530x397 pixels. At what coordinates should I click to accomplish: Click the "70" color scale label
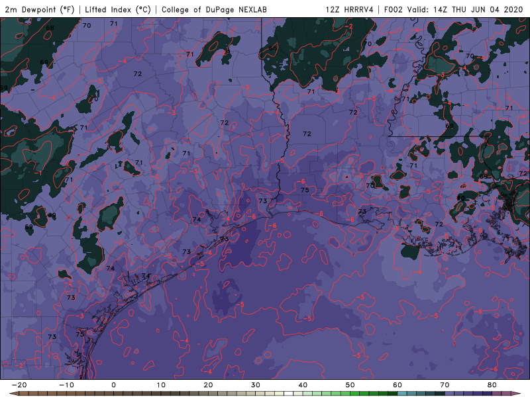(x=445, y=385)
